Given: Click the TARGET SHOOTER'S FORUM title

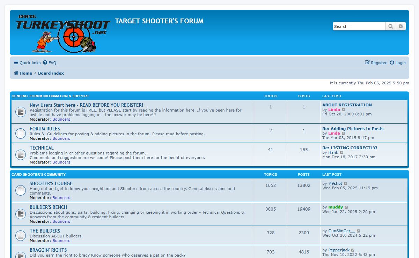Looking at the screenshot, I should pyautogui.click(x=159, y=21).
